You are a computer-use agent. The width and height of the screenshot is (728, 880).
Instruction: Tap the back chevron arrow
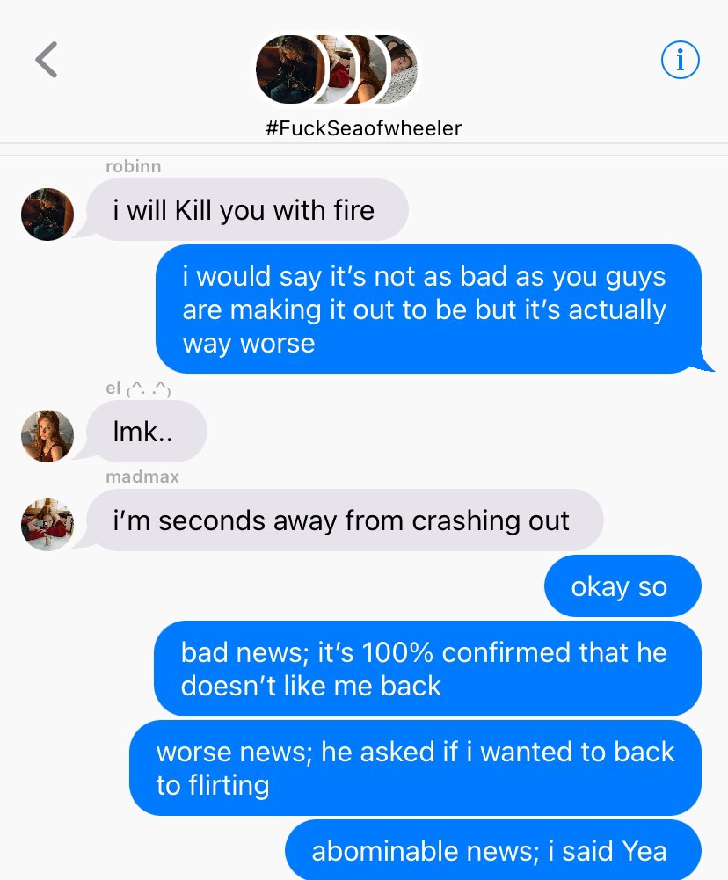47,60
